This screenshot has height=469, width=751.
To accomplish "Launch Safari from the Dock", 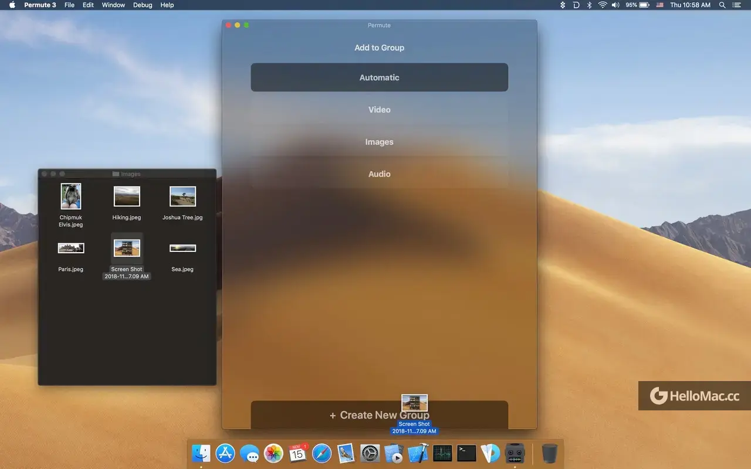I will pyautogui.click(x=322, y=453).
